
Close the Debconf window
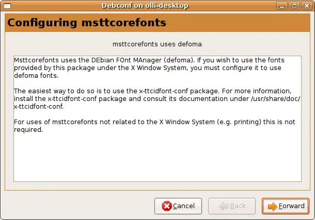(306, 6)
